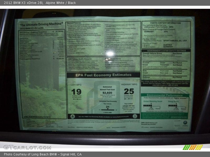The width and height of the screenshot is (210, 157).
Task: Click the BMW roundel logo on sticker
Action: coord(185,122)
